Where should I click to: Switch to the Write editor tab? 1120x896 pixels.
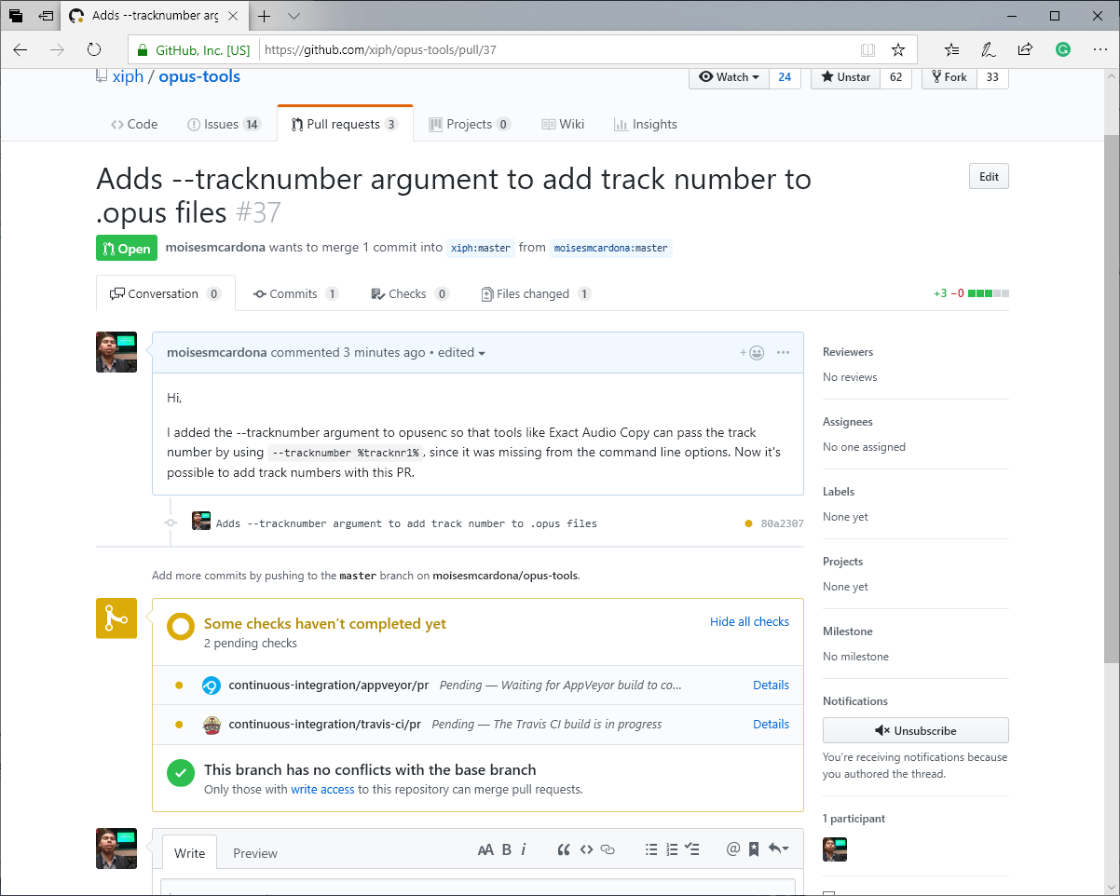(190, 853)
